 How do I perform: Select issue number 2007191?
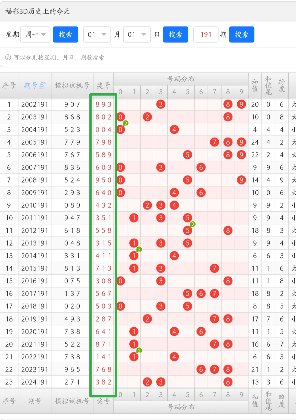click(x=35, y=168)
